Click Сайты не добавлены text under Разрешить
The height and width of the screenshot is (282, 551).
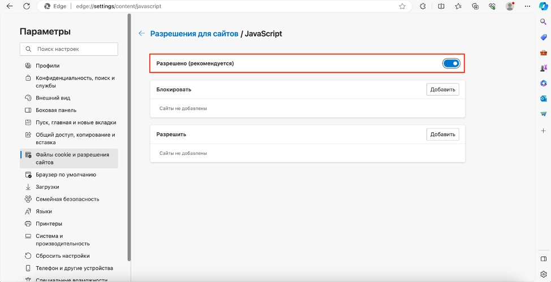[183, 154]
